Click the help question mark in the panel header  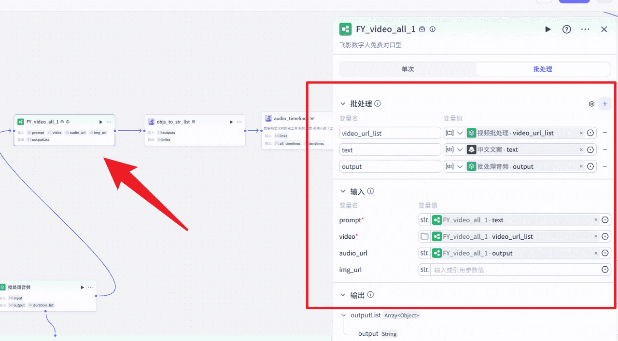click(x=566, y=29)
